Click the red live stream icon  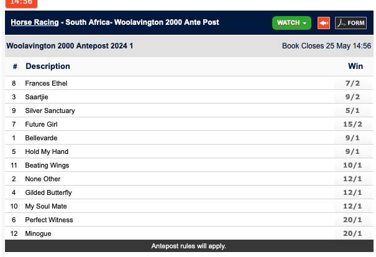click(324, 23)
